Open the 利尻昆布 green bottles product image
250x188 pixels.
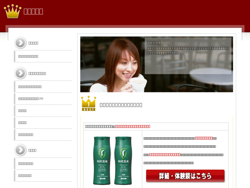pos(112,160)
